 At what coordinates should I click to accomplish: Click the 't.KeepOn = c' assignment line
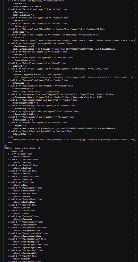tap(20, 126)
